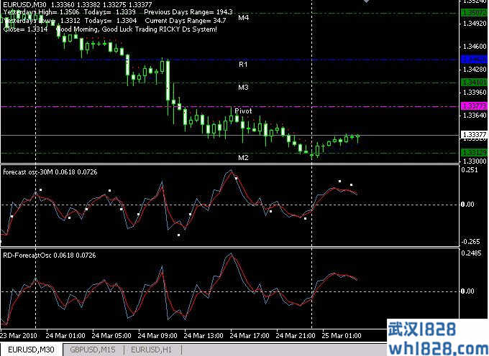
Task: Click the Pivot line text label
Action: click(x=243, y=111)
